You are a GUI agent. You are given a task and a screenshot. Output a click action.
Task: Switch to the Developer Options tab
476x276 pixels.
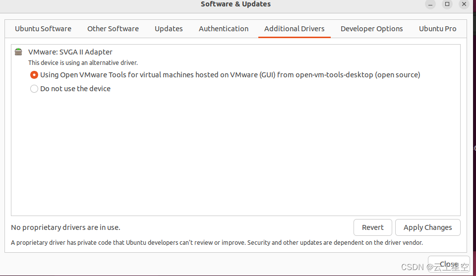pyautogui.click(x=371, y=29)
